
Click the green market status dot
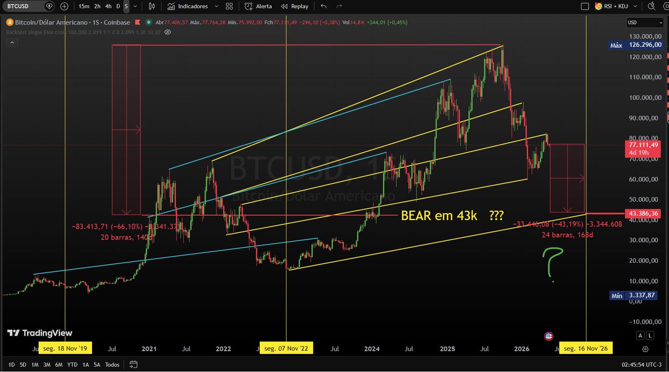[148, 22]
